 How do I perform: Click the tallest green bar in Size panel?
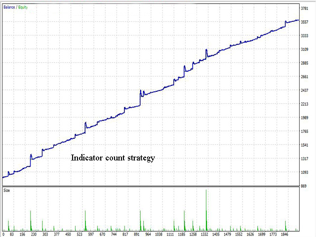coord(206,210)
